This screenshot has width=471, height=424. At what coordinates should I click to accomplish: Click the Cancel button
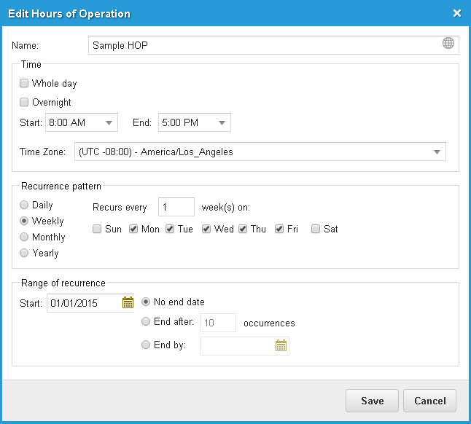coord(429,401)
